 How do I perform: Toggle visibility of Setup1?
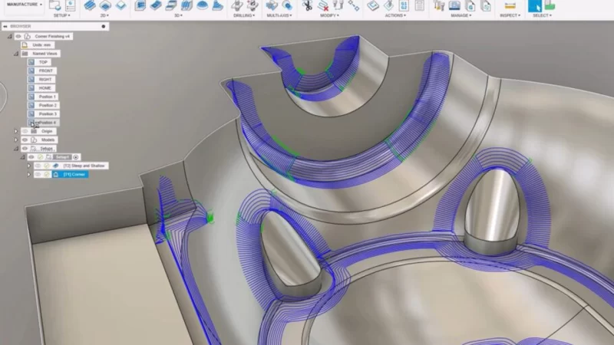click(31, 157)
